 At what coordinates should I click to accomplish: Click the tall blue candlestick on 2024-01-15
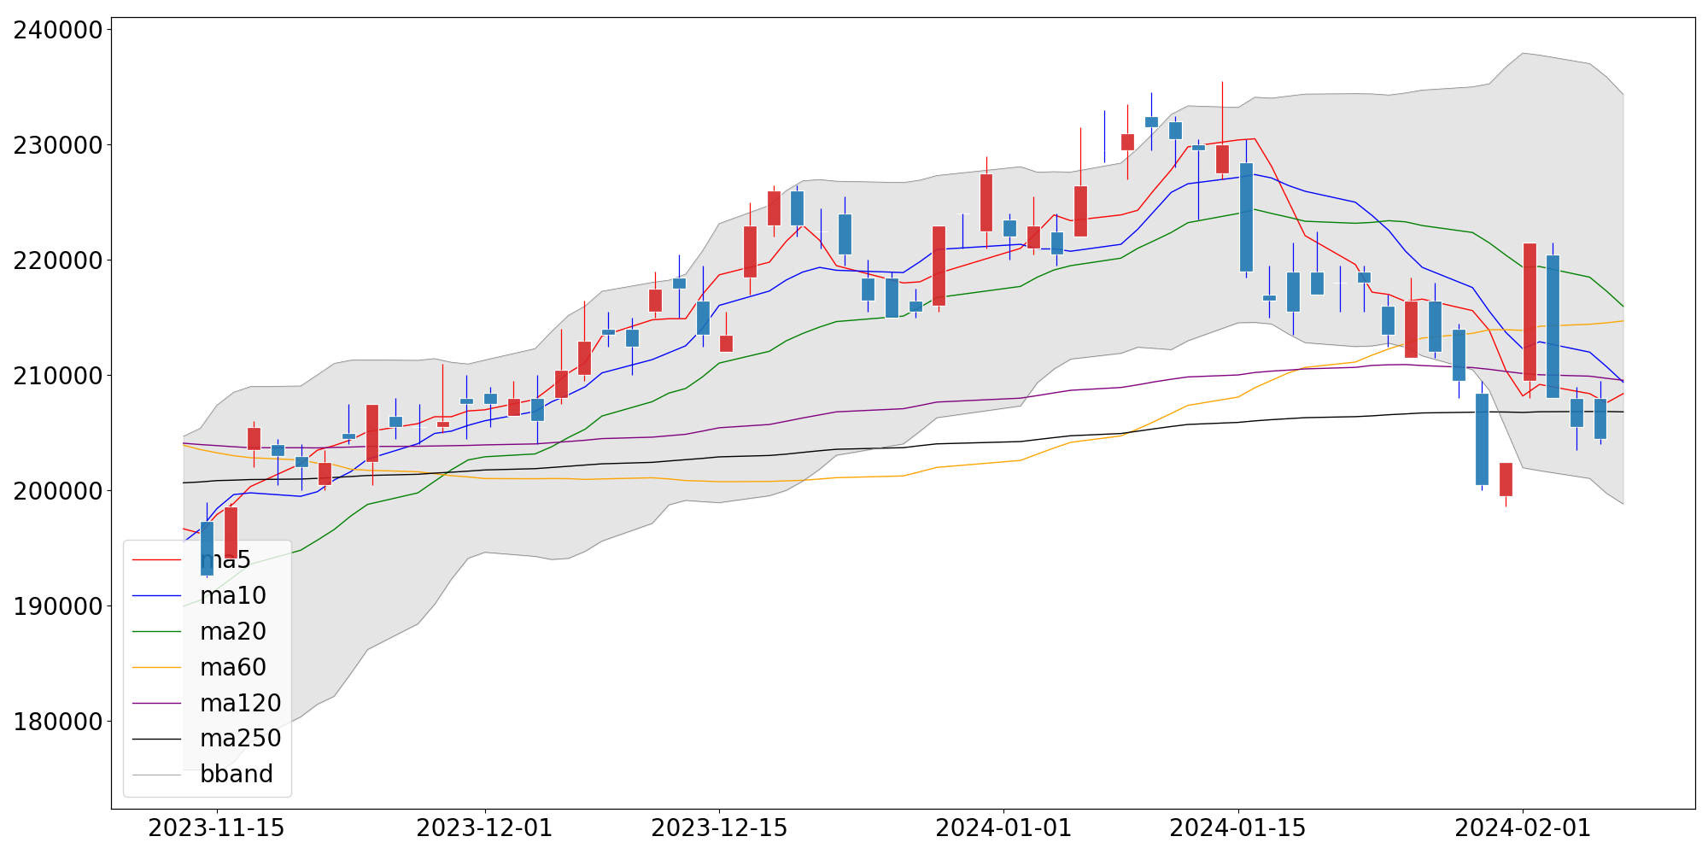(1246, 217)
